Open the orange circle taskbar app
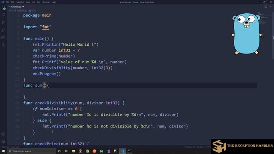274x154 pixels. click(94, 151)
